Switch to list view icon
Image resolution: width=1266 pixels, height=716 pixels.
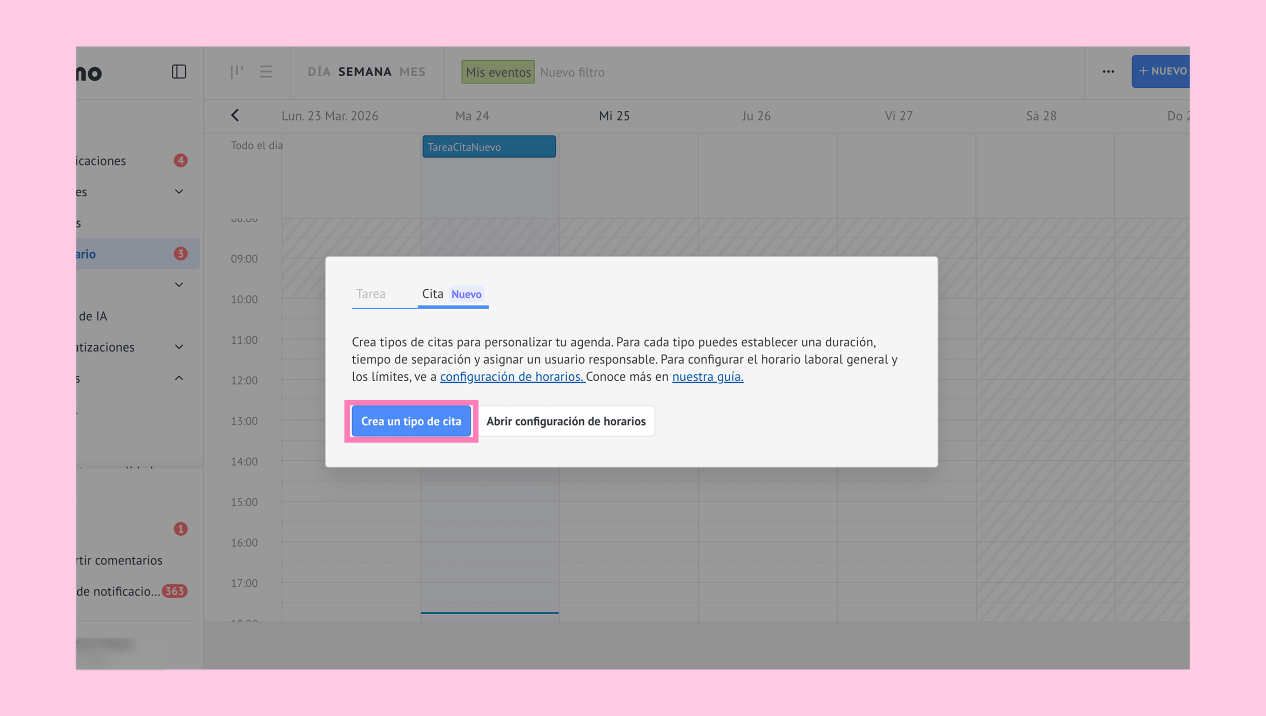tap(266, 72)
